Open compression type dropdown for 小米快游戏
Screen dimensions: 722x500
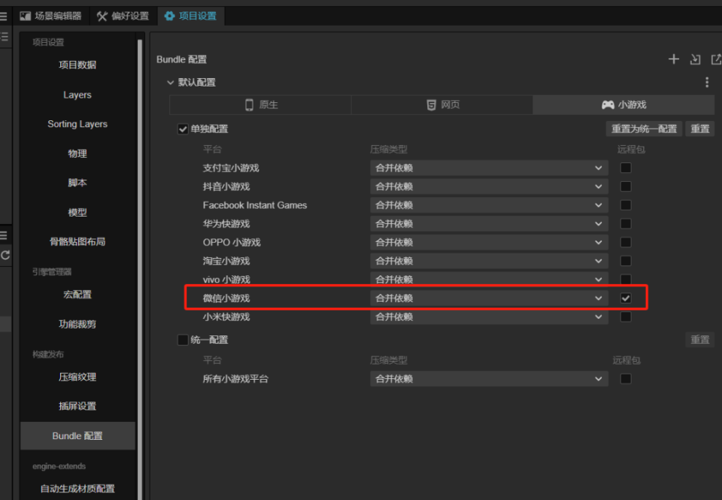[489, 317]
